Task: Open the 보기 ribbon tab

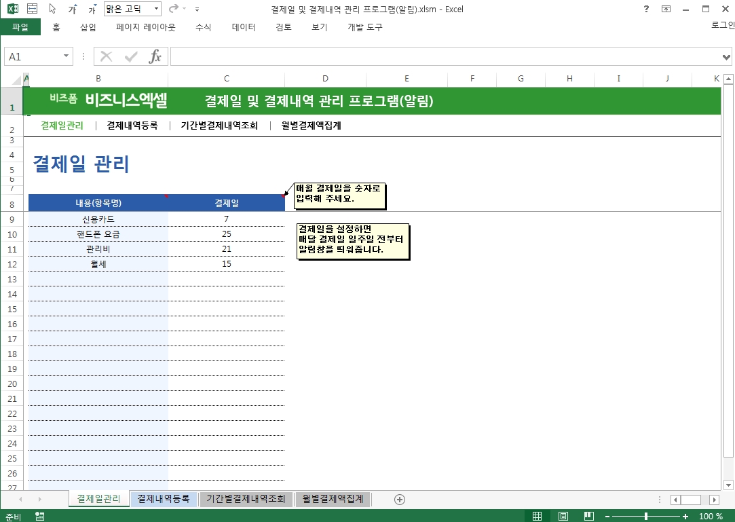Action: pyautogui.click(x=319, y=27)
